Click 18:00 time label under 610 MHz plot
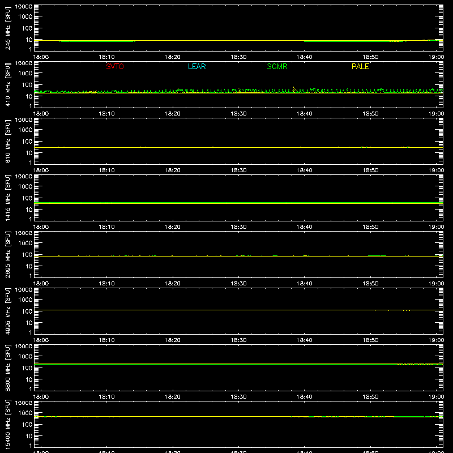The height and width of the screenshot is (453, 453). pos(41,170)
